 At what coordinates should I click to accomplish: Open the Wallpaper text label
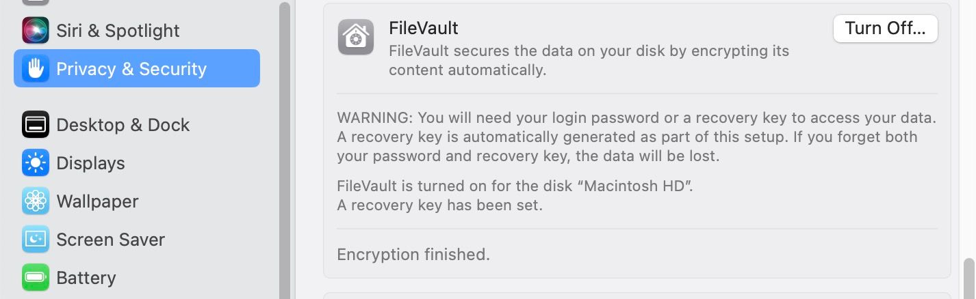97,201
